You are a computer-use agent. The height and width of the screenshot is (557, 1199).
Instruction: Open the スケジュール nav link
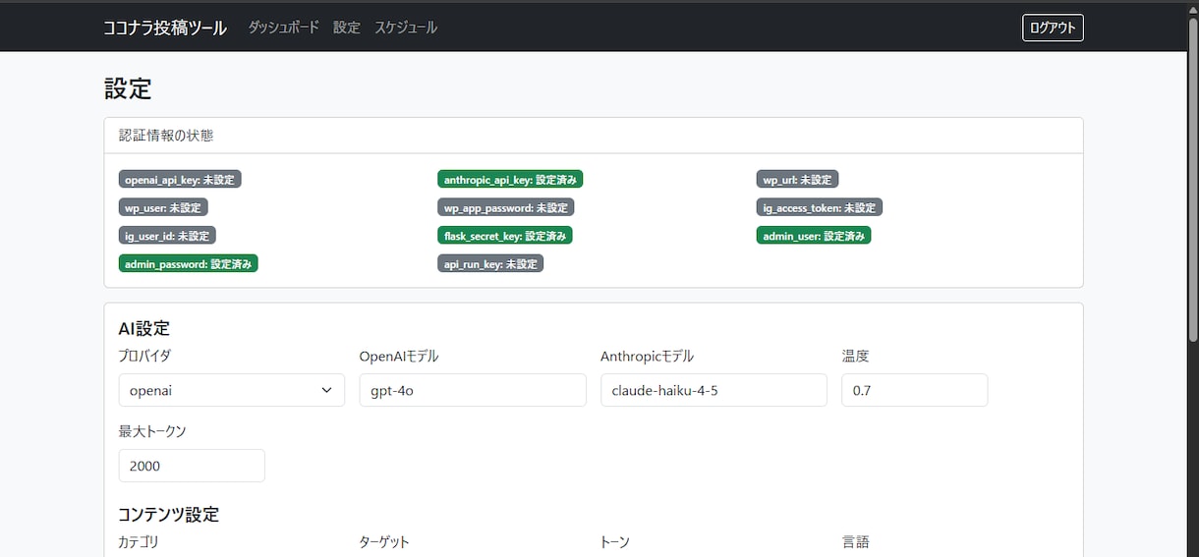(x=406, y=28)
